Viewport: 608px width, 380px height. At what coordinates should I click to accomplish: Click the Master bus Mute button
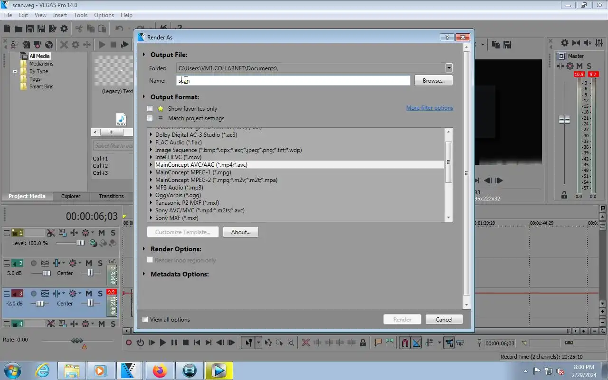click(x=579, y=66)
